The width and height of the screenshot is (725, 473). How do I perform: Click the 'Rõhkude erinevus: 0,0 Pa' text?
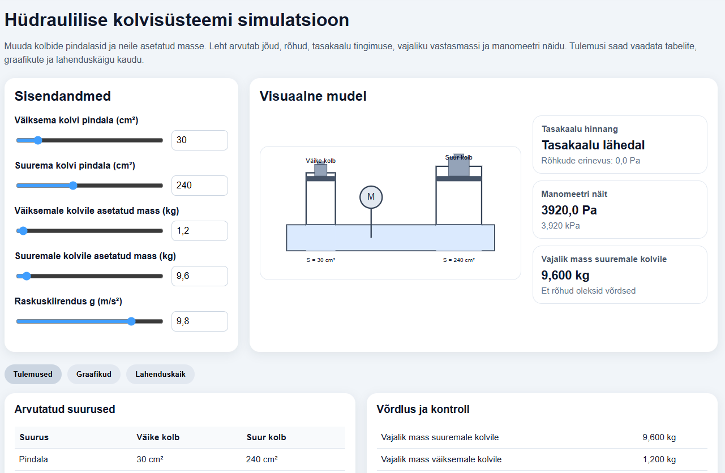591,161
